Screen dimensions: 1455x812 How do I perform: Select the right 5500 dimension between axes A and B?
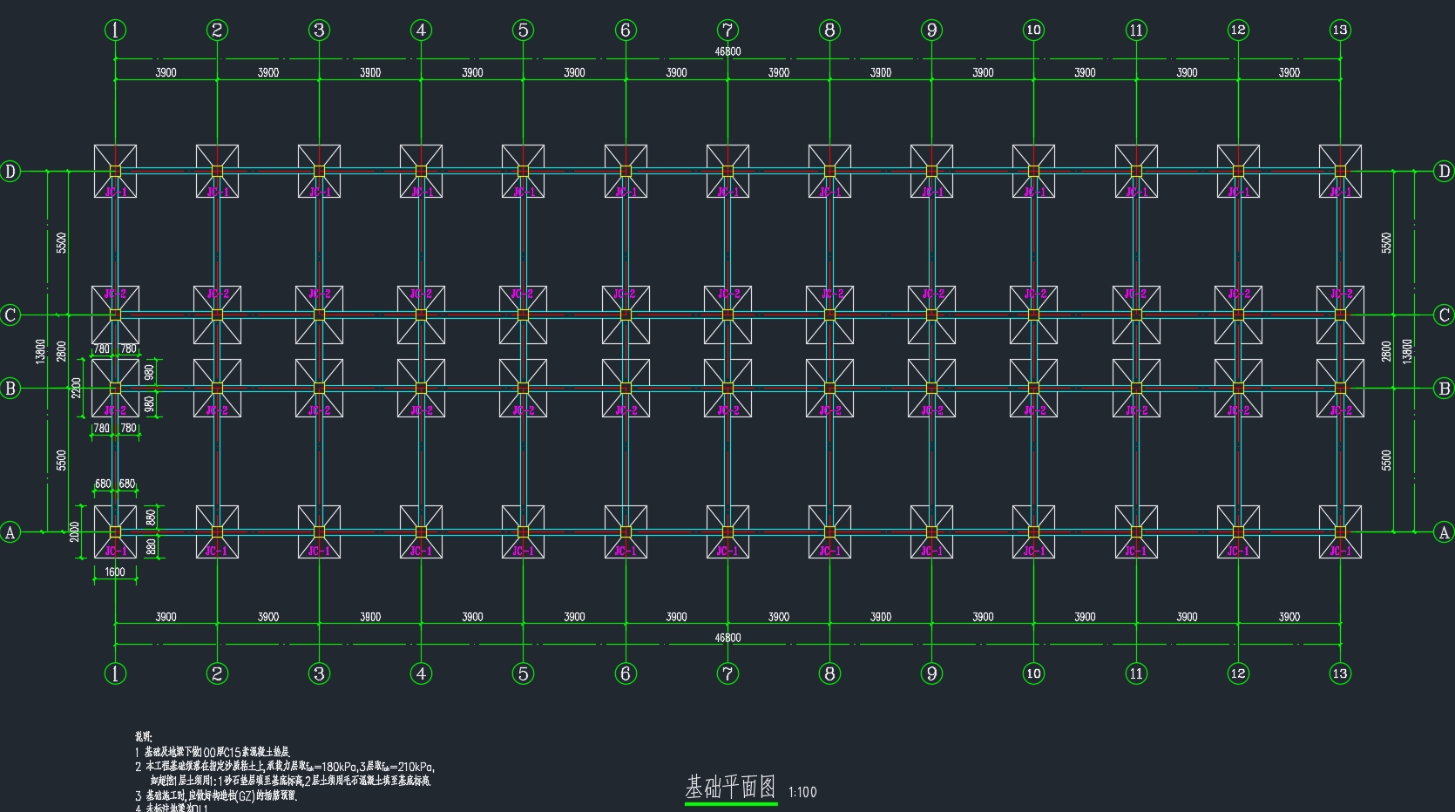click(1386, 460)
